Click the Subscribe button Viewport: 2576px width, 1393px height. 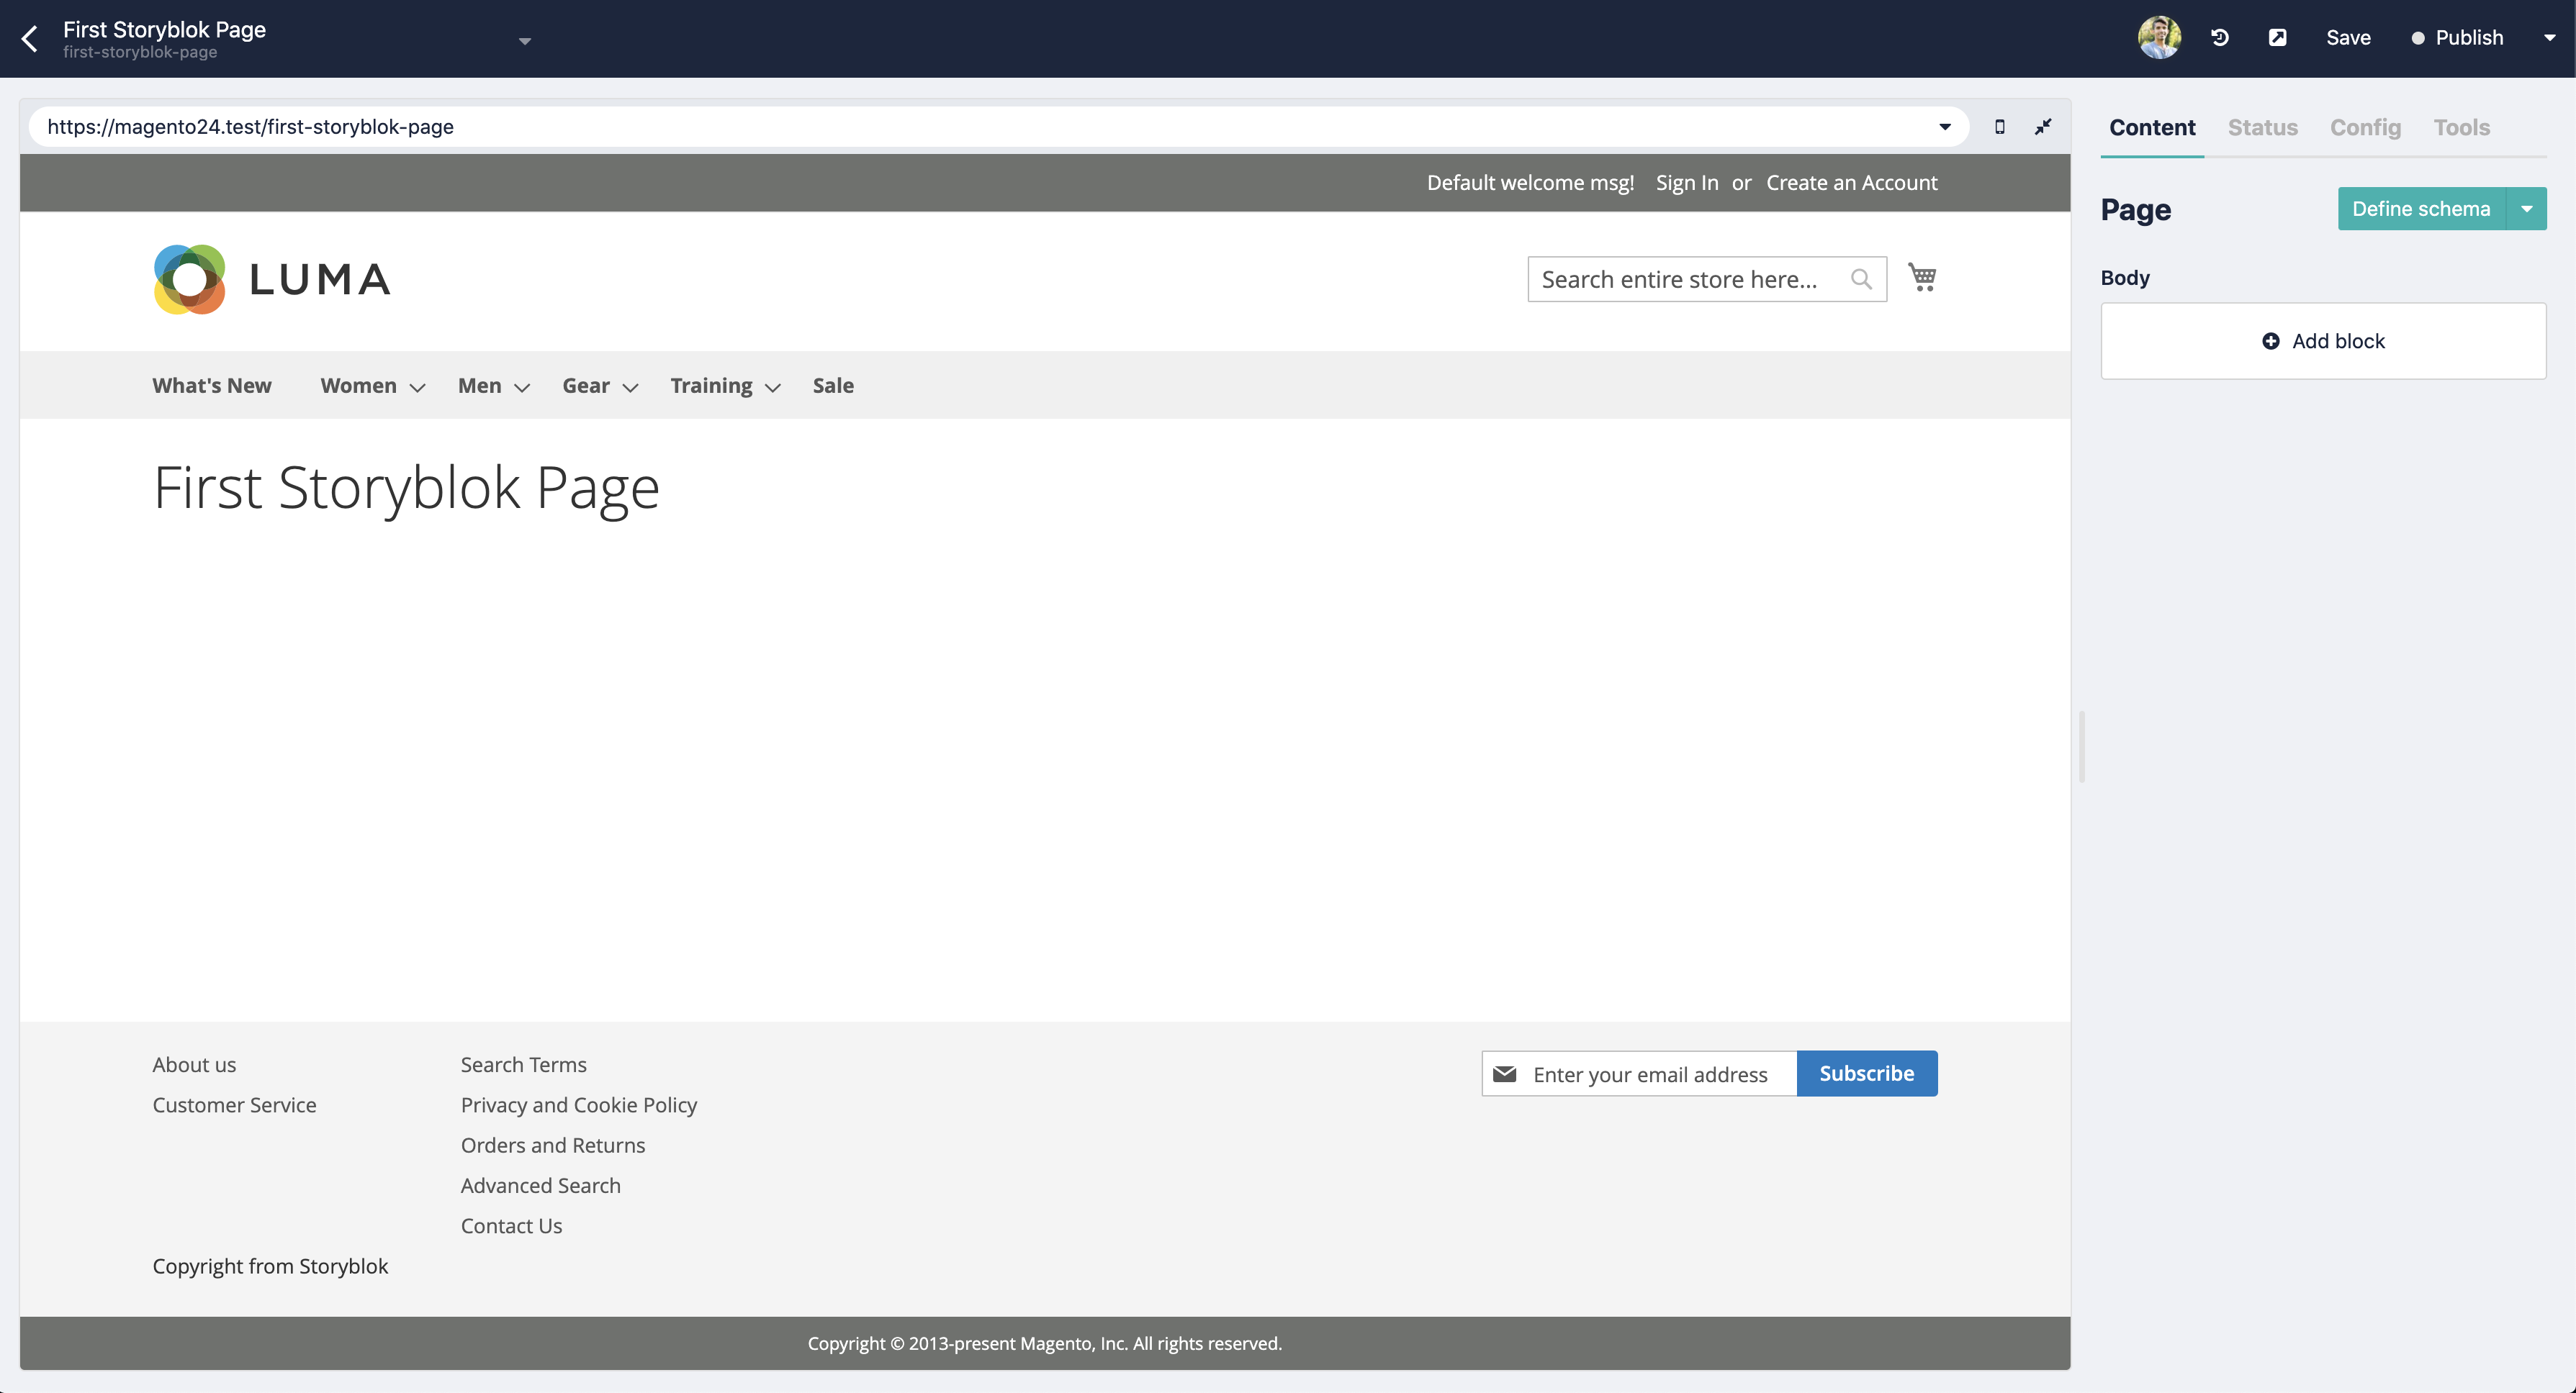[1866, 1074]
